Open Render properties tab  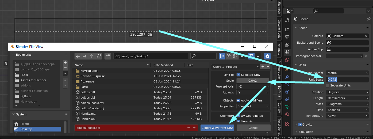coord(287,29)
